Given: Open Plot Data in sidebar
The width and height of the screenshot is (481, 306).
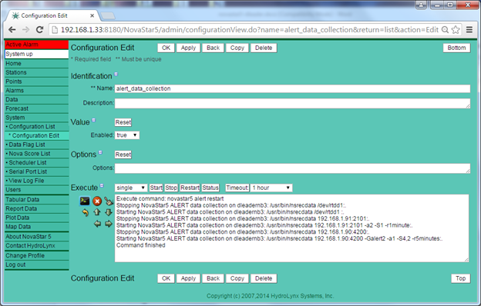Looking at the screenshot, I should coord(36,218).
